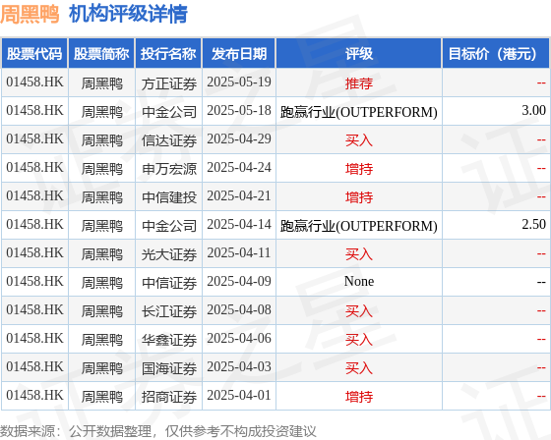
Task: Click the 国海证券 买入 rating
Action: (359, 367)
